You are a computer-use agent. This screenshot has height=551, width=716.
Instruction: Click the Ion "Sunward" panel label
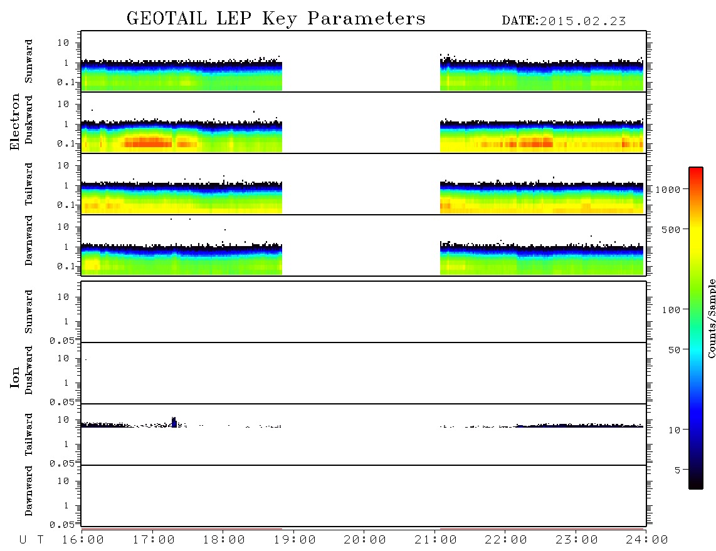[x=29, y=312]
